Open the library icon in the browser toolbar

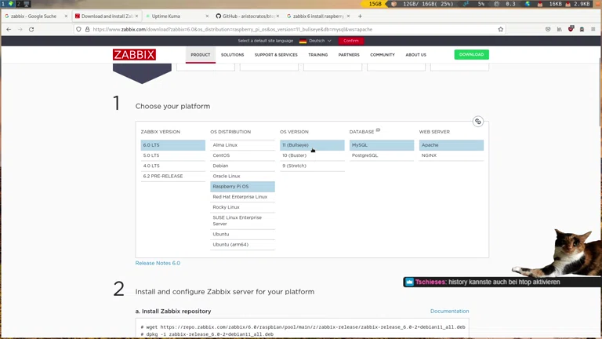pyautogui.click(x=560, y=29)
